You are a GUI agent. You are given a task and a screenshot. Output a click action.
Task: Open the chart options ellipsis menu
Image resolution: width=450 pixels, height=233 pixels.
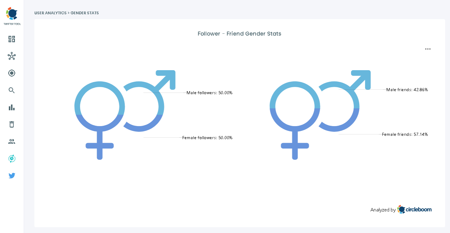coord(428,49)
